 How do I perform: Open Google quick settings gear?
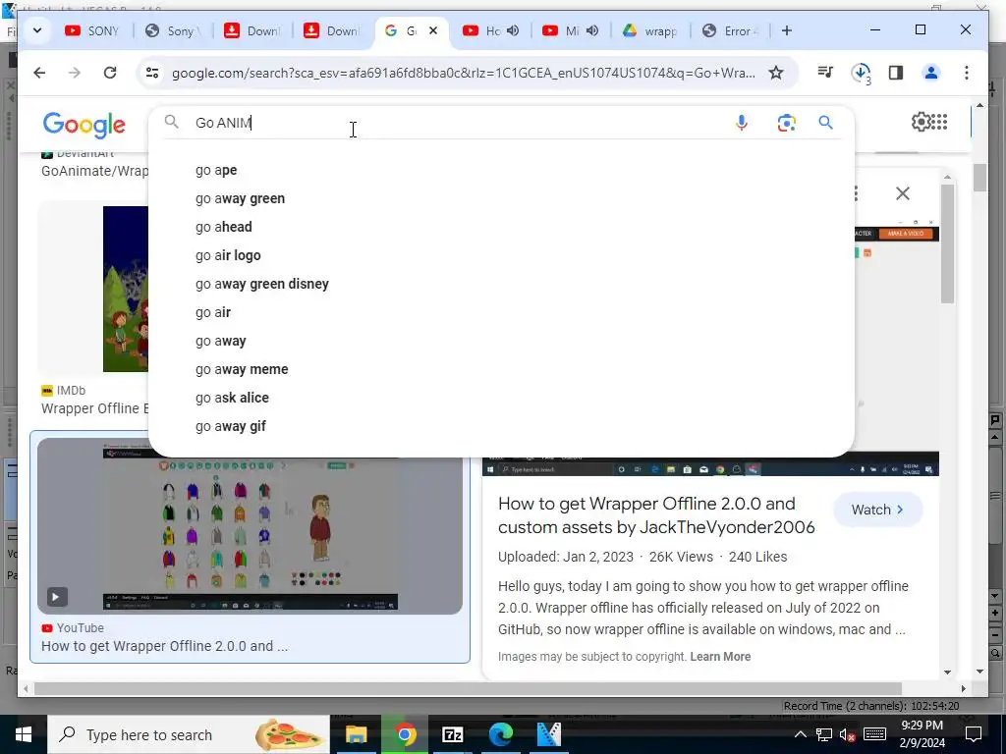pyautogui.click(x=922, y=122)
